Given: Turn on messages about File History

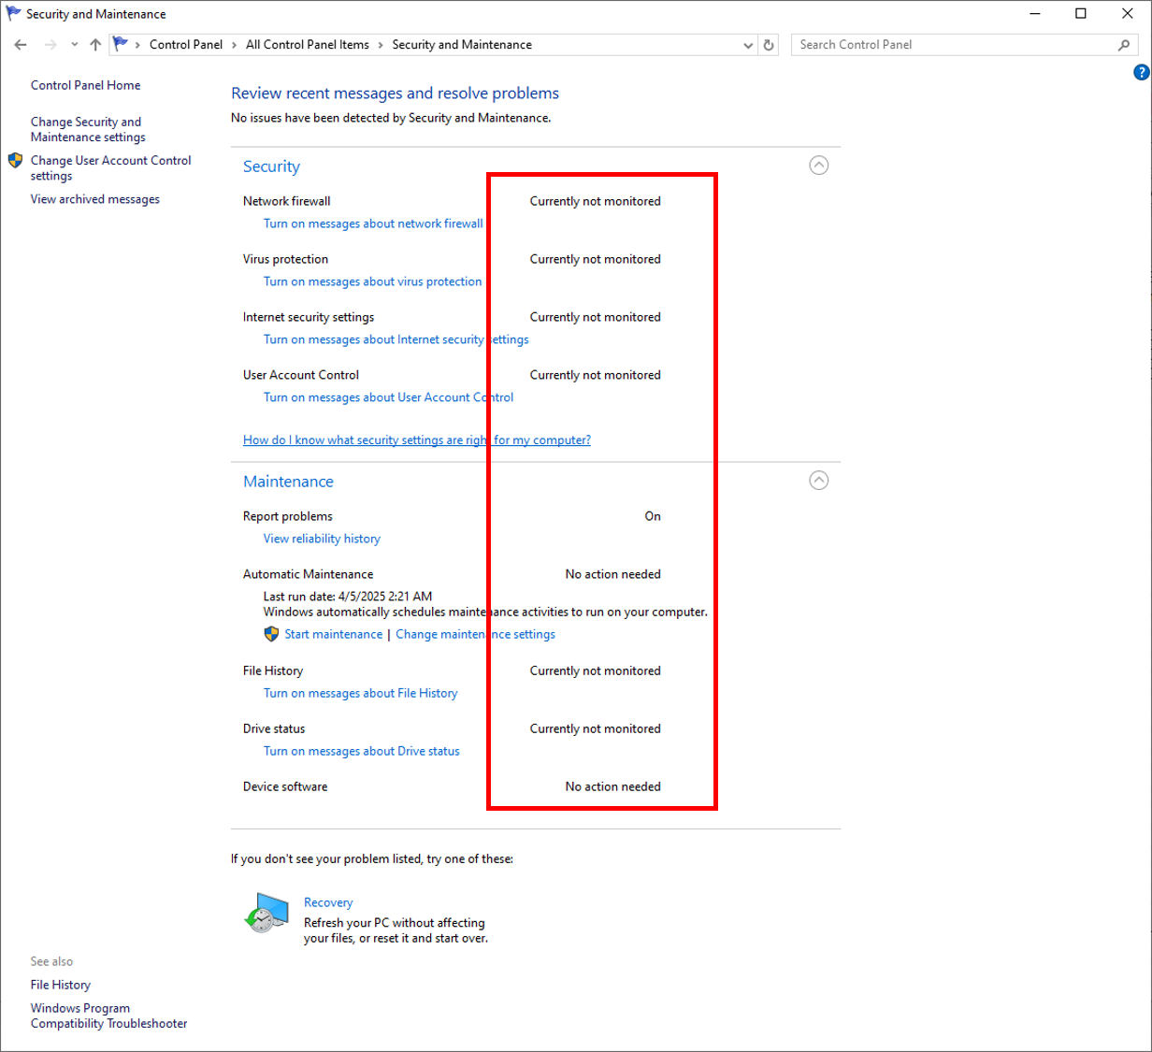Looking at the screenshot, I should (x=360, y=693).
